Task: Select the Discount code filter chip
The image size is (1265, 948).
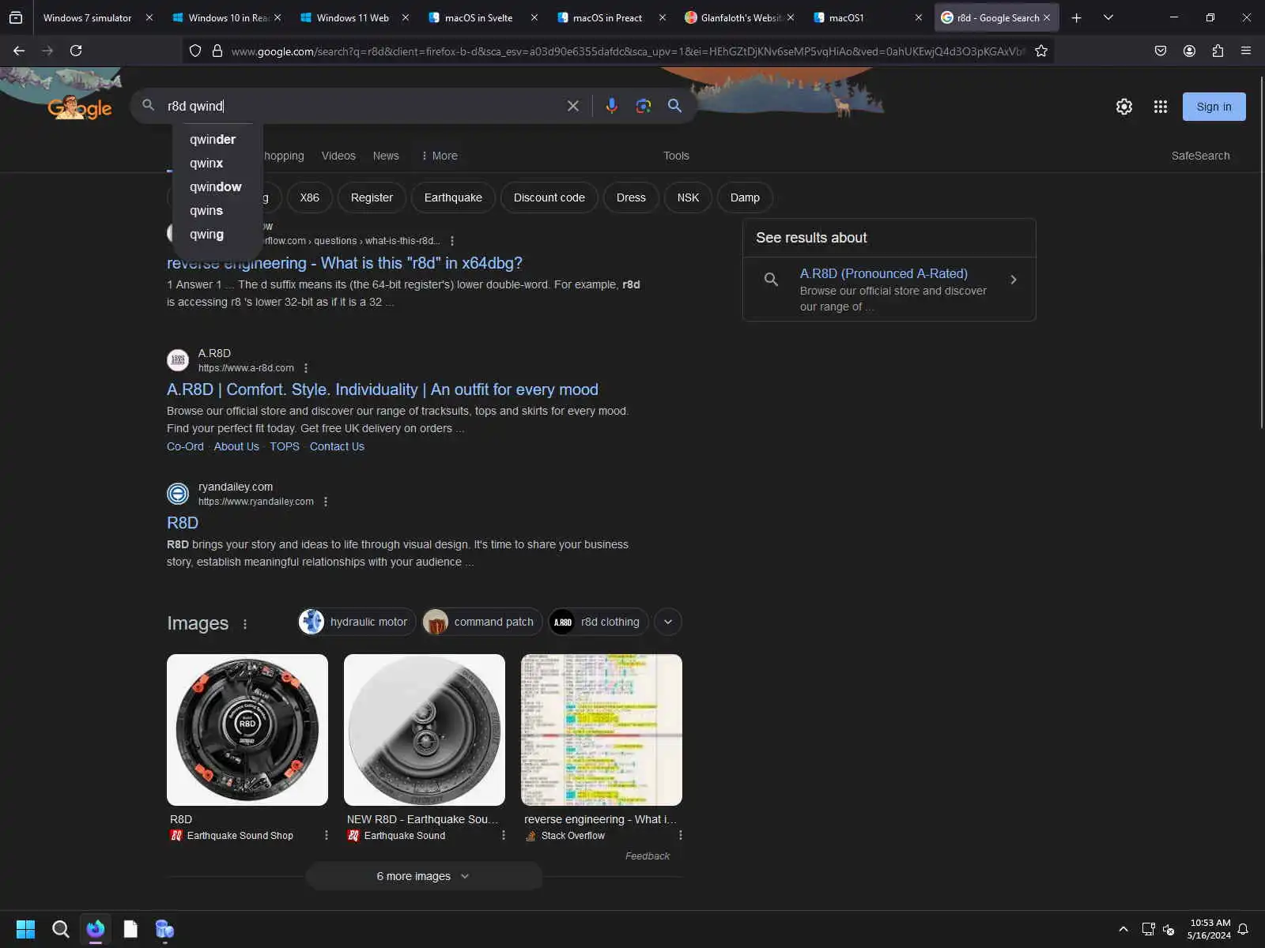Action: tap(549, 197)
